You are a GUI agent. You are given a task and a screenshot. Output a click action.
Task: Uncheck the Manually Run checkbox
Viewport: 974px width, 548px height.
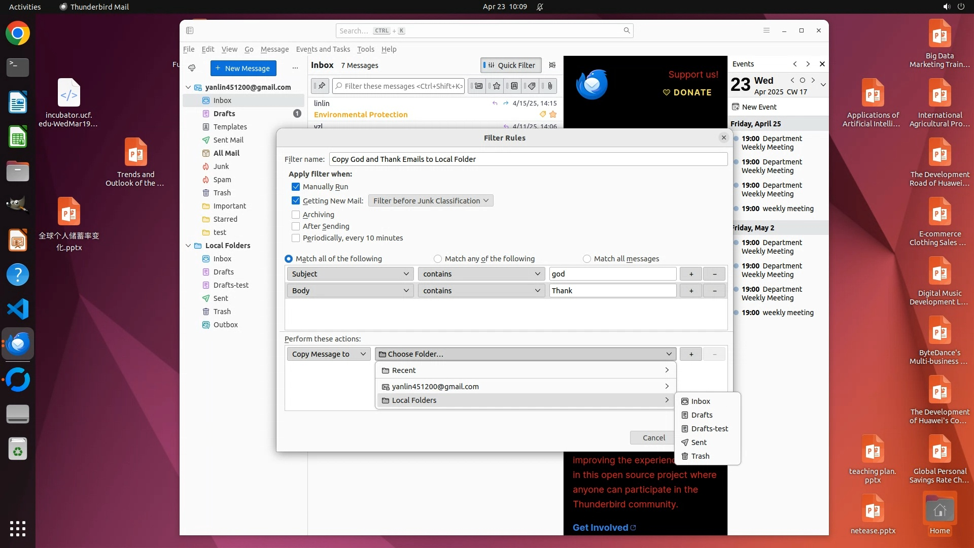coord(296,187)
